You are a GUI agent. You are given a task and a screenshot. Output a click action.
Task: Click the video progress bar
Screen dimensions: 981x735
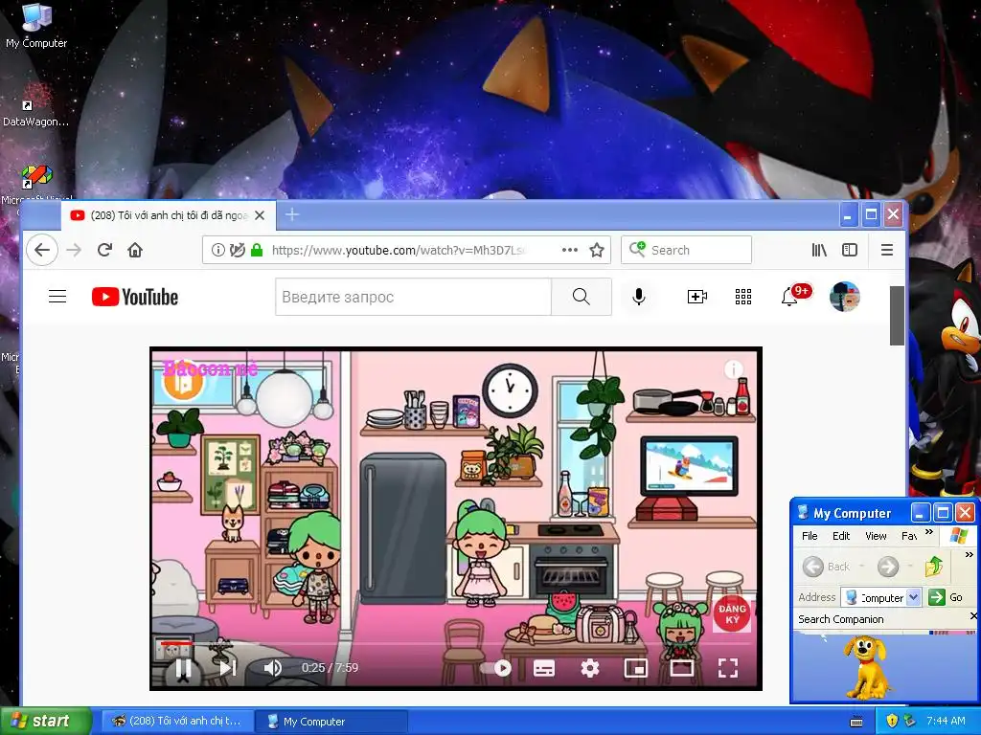pyautogui.click(x=455, y=643)
